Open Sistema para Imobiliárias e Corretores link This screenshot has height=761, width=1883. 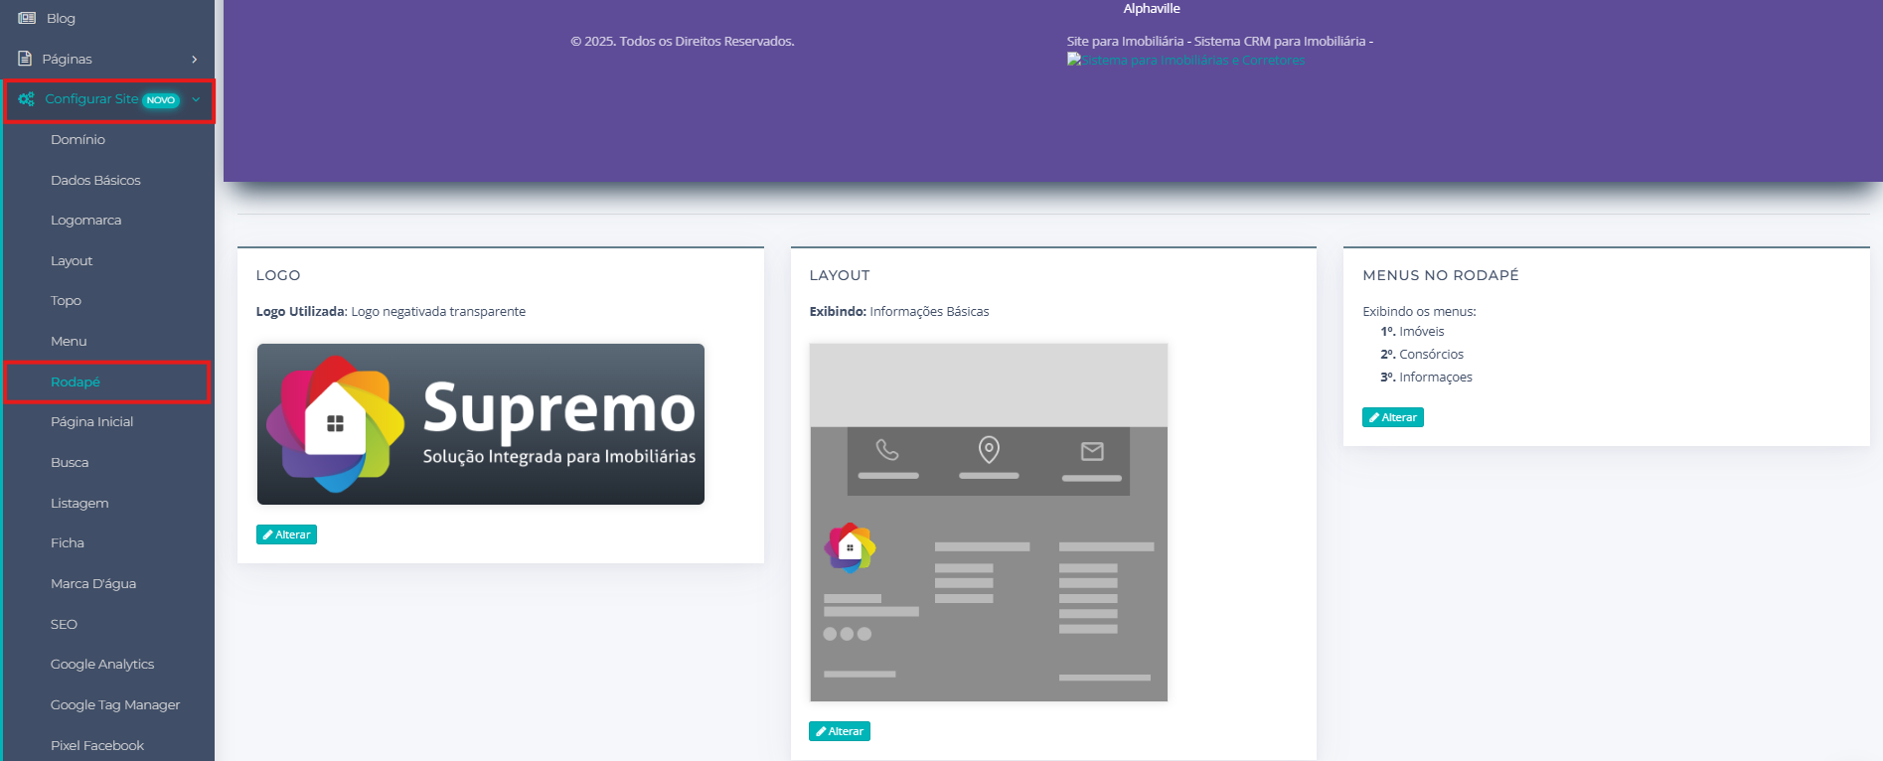tap(1192, 61)
